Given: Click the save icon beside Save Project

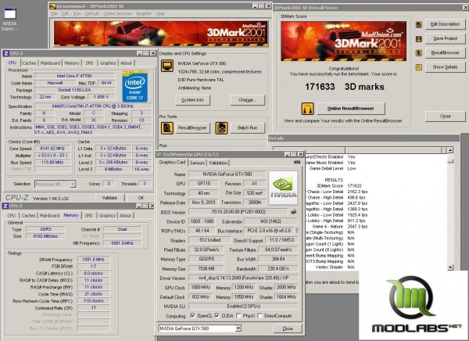Looking at the screenshot, I should tap(419, 38).
